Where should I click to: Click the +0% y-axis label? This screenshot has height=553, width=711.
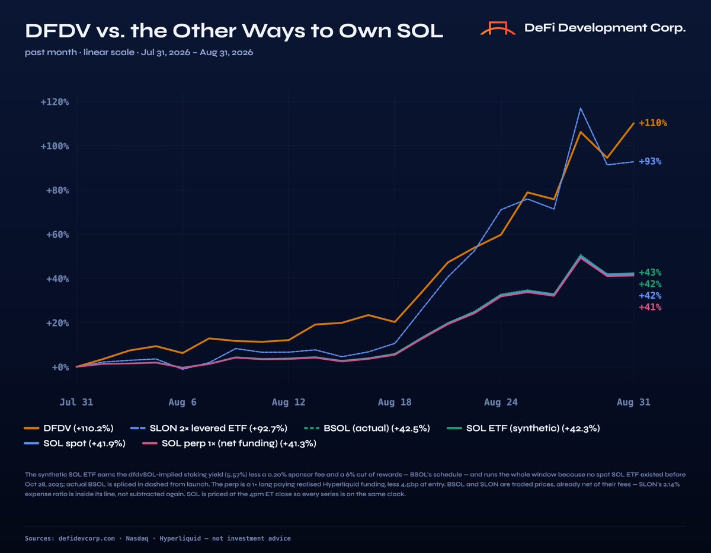tap(59, 367)
